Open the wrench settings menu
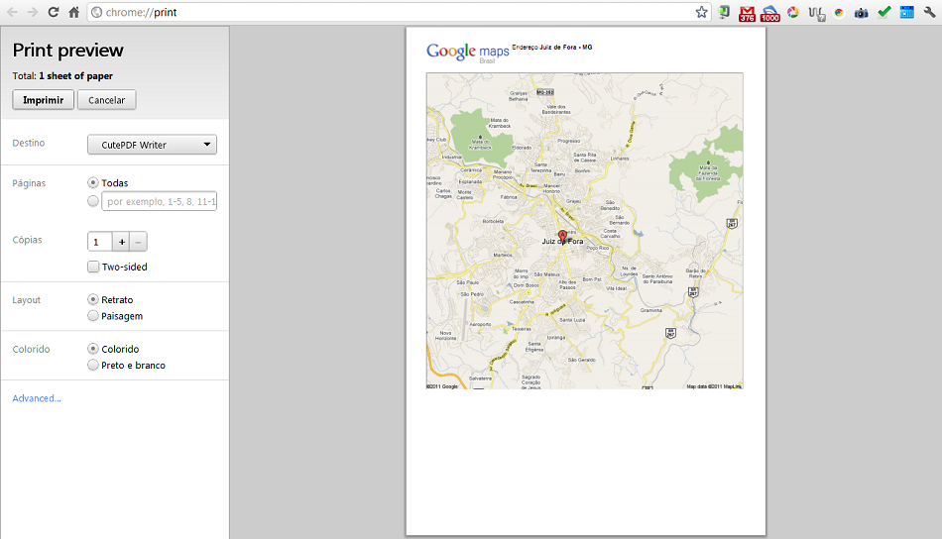942x539 pixels. point(929,12)
